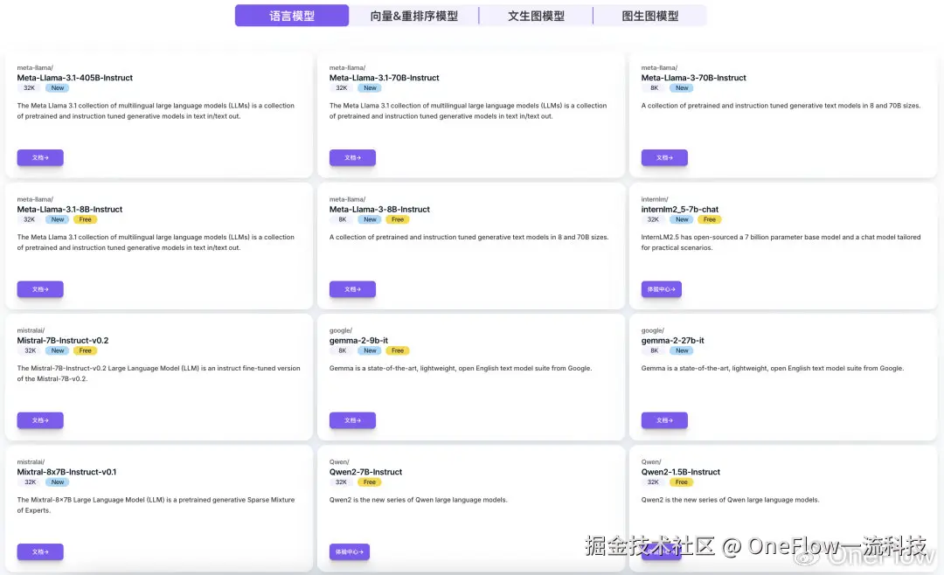Screen dimensions: 944x575
Task: Click the Qwen/ label above Qwen2-7B-Instruct
Action: (339, 461)
